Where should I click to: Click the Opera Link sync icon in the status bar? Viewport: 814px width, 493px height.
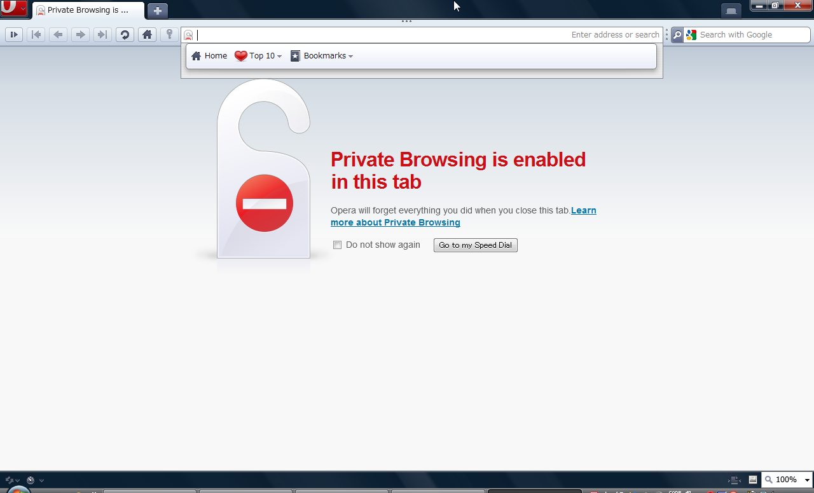pos(9,480)
